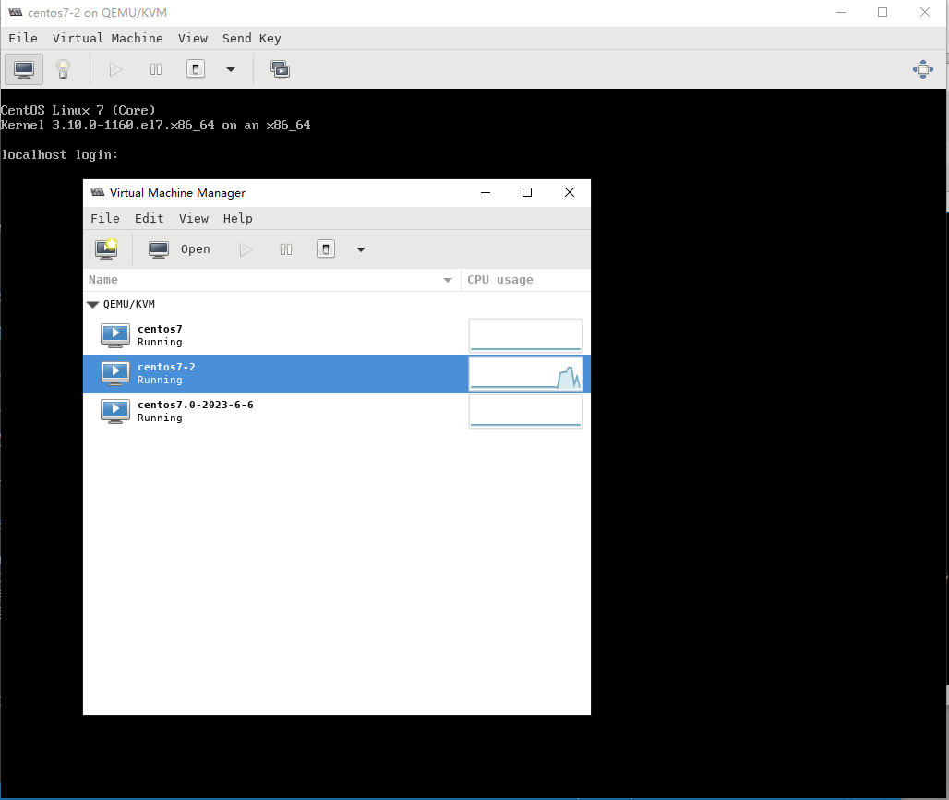Click the centos7-2 CPU usage graph
Image resolution: width=949 pixels, height=800 pixels.
[525, 373]
